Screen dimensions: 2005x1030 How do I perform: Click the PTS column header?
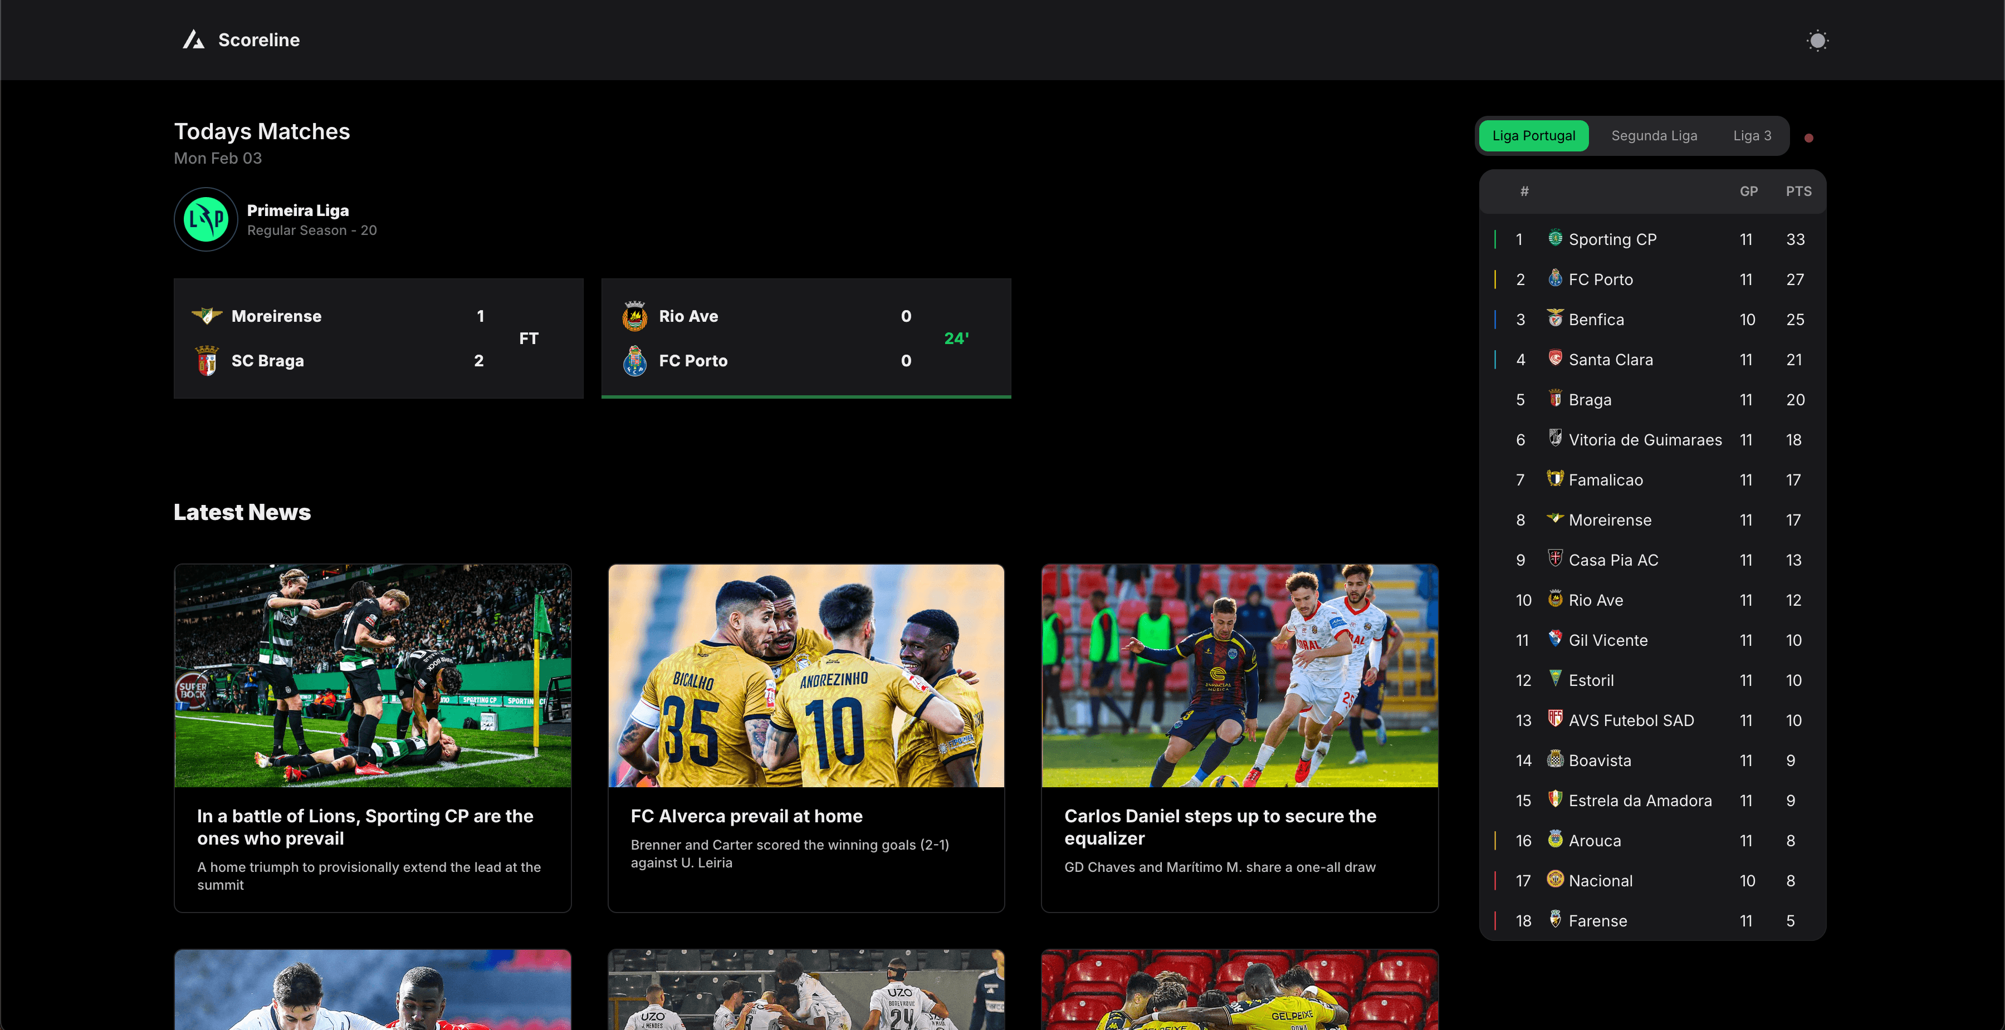1798,192
